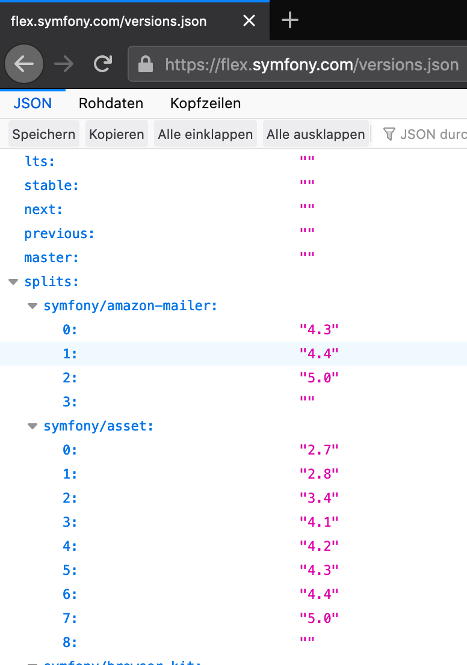Select the highlighted row with value 4.4
Screen dimensions: 467x665
(x=233, y=354)
